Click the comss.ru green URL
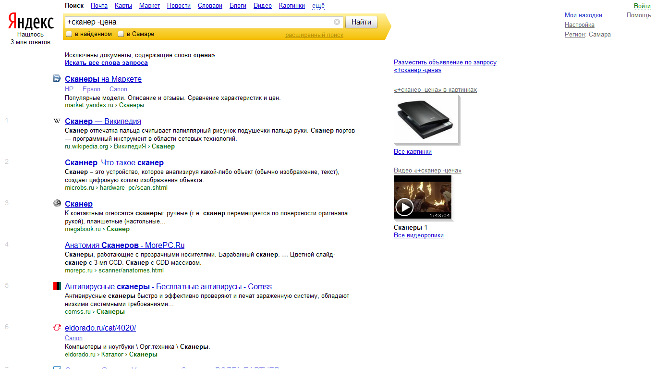The image size is (656, 369). coord(78,312)
